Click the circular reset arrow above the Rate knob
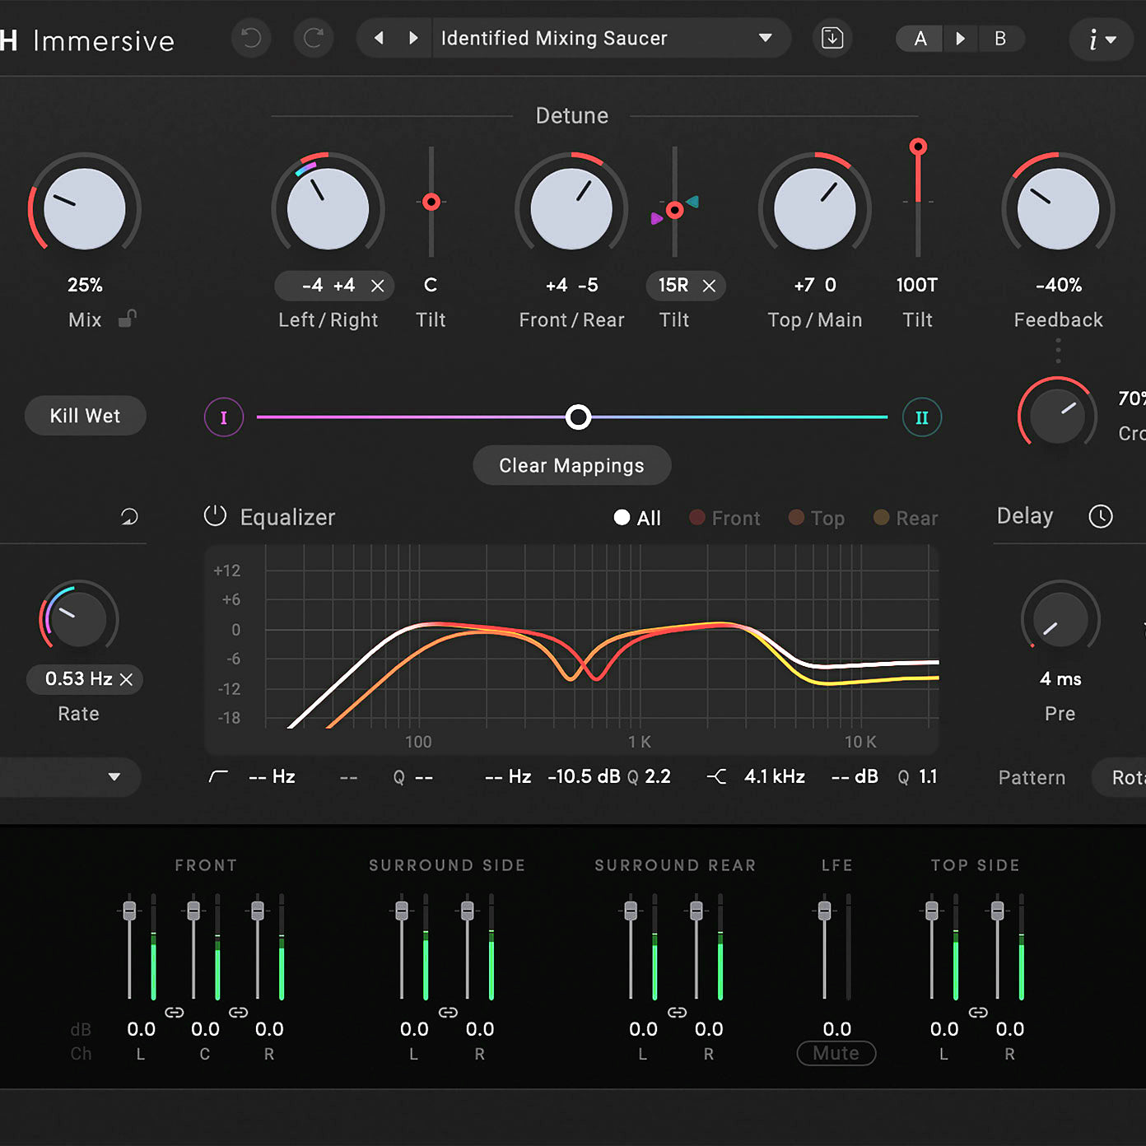Image resolution: width=1146 pixels, height=1146 pixels. point(129,517)
